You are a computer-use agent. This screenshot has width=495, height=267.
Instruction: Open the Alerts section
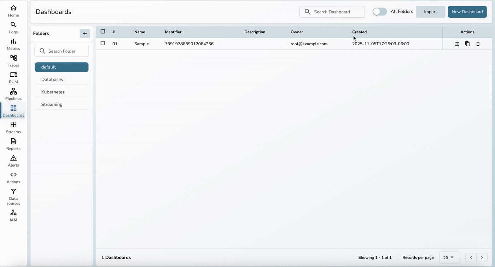point(13,160)
